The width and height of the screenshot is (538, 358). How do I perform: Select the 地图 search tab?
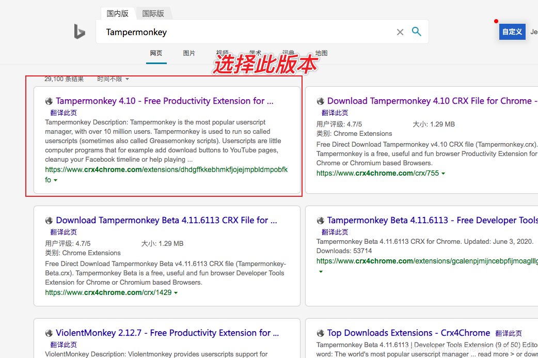pos(321,53)
